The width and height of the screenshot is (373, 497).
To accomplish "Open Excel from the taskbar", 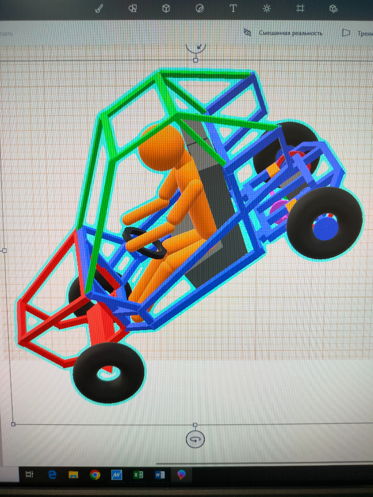I will coord(138,475).
